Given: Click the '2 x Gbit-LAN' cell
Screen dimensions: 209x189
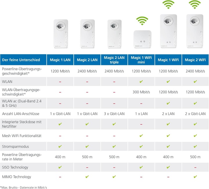Looking at the screenshot, I should (x=195, y=114).
